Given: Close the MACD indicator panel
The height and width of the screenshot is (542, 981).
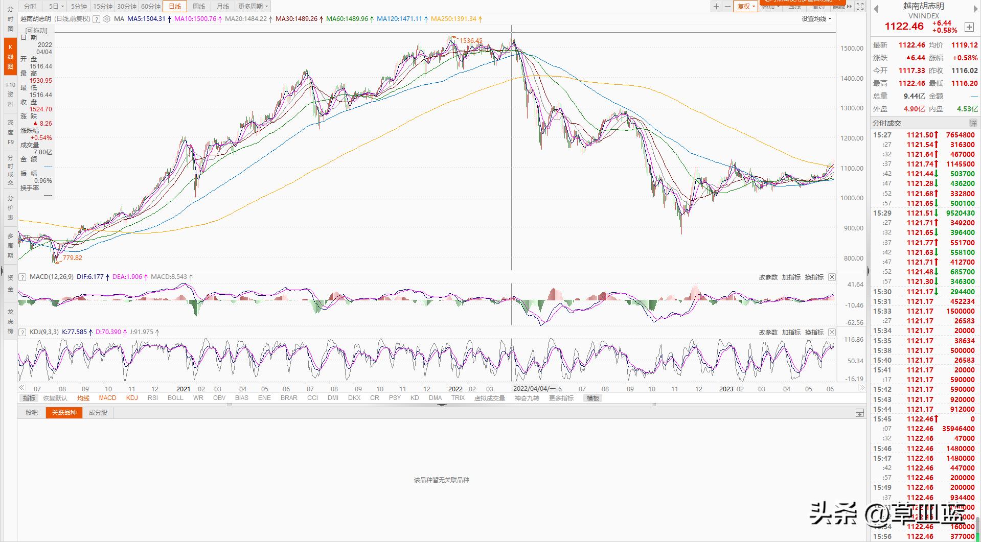Looking at the screenshot, I should tap(832, 277).
